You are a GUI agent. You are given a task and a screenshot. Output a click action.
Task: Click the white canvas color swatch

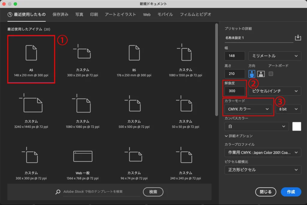coord(297,127)
